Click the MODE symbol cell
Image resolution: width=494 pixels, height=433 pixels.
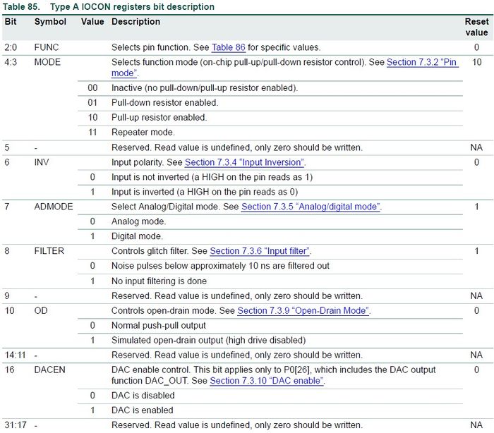47,62
